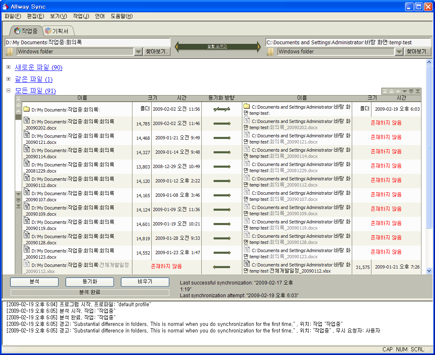Click the double-down page arrow above the right-side file list
The image size is (435, 355).
[x=411, y=91]
